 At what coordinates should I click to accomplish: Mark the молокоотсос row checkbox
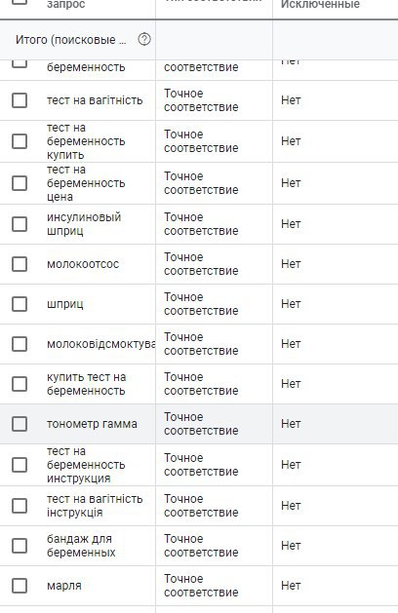(20, 264)
